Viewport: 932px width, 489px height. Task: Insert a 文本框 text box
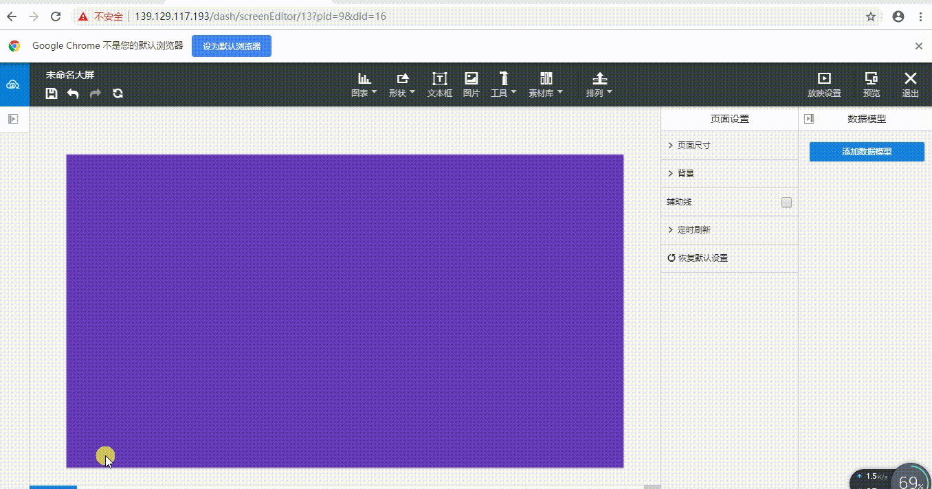tap(440, 85)
